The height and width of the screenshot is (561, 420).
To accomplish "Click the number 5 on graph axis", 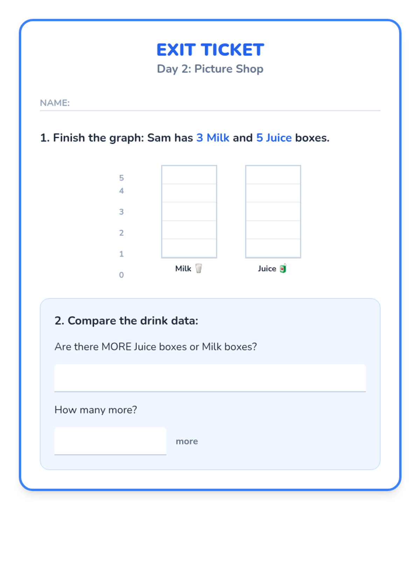I will coord(121,178).
